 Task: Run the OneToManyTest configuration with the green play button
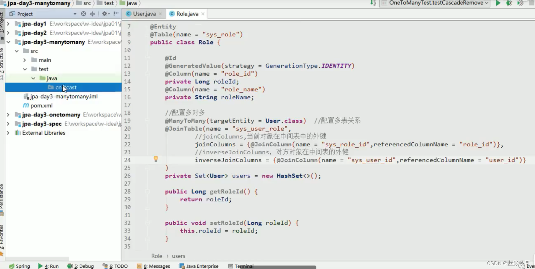tap(498, 3)
